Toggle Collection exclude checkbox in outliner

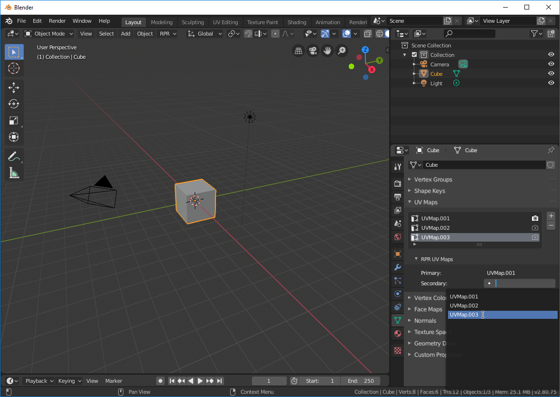414,55
